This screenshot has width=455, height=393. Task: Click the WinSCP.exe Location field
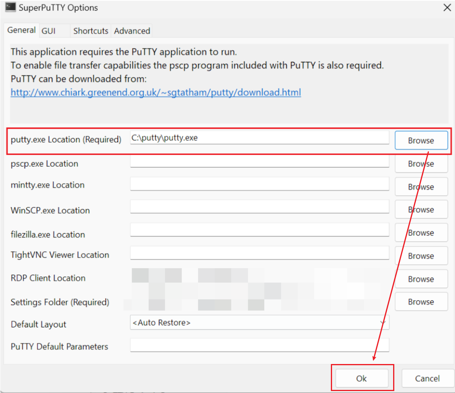tap(260, 207)
